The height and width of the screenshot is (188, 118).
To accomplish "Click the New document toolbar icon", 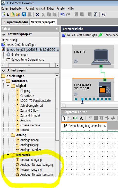I will (x=3, y=15).
